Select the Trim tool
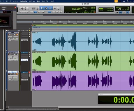This screenshot has height=111, width=134. tap(42, 8)
